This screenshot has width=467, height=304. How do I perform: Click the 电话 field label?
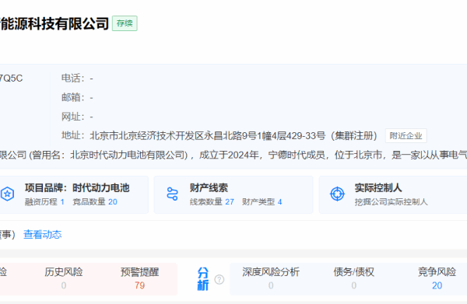(x=73, y=79)
